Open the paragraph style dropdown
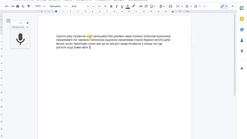Image resolution: width=247 pixels, height=139 pixels. pos(58,6)
